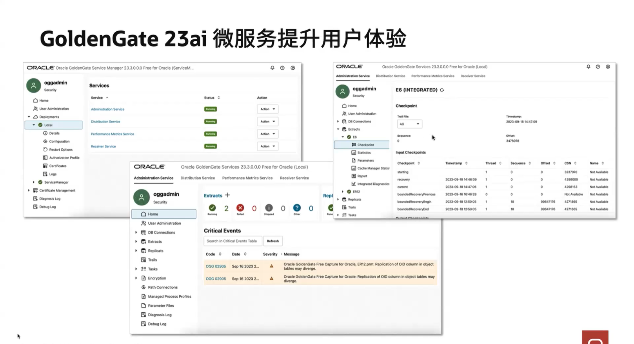The height and width of the screenshot is (344, 634).
Task: Open the user account icon in Service Manager header
Action: [x=293, y=68]
